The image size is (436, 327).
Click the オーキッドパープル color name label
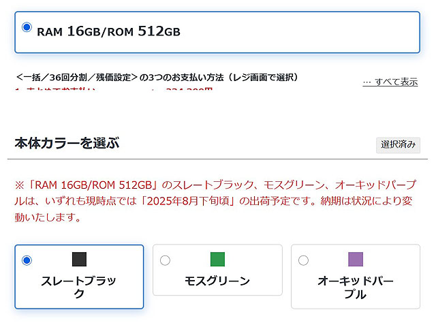(x=356, y=287)
